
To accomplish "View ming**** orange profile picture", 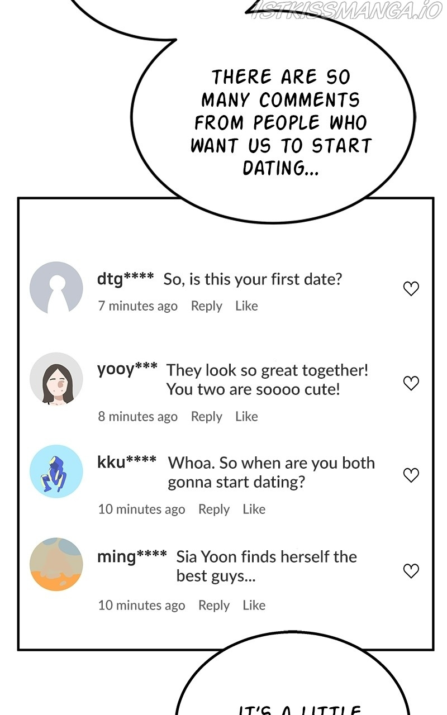I will click(x=56, y=564).
